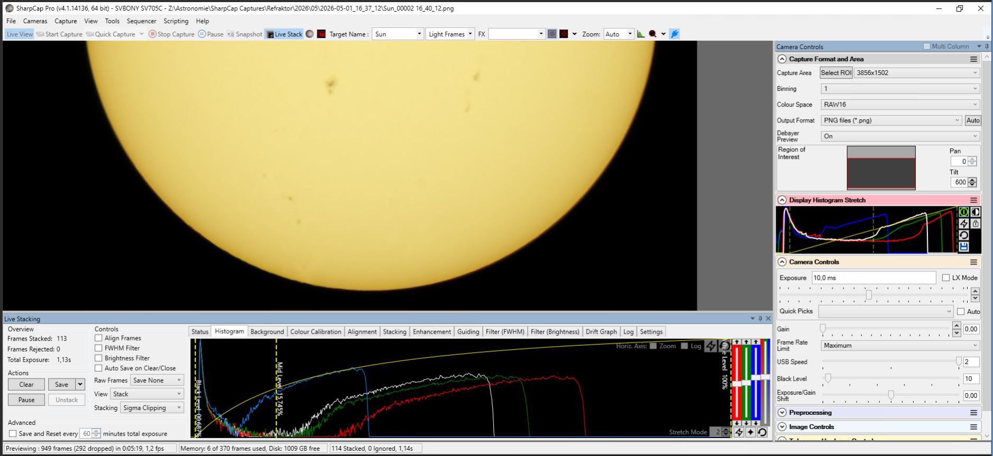The width and height of the screenshot is (993, 456).
Task: Click the lightning auto-stretch icon beside Log checkbox
Action: coord(711,346)
